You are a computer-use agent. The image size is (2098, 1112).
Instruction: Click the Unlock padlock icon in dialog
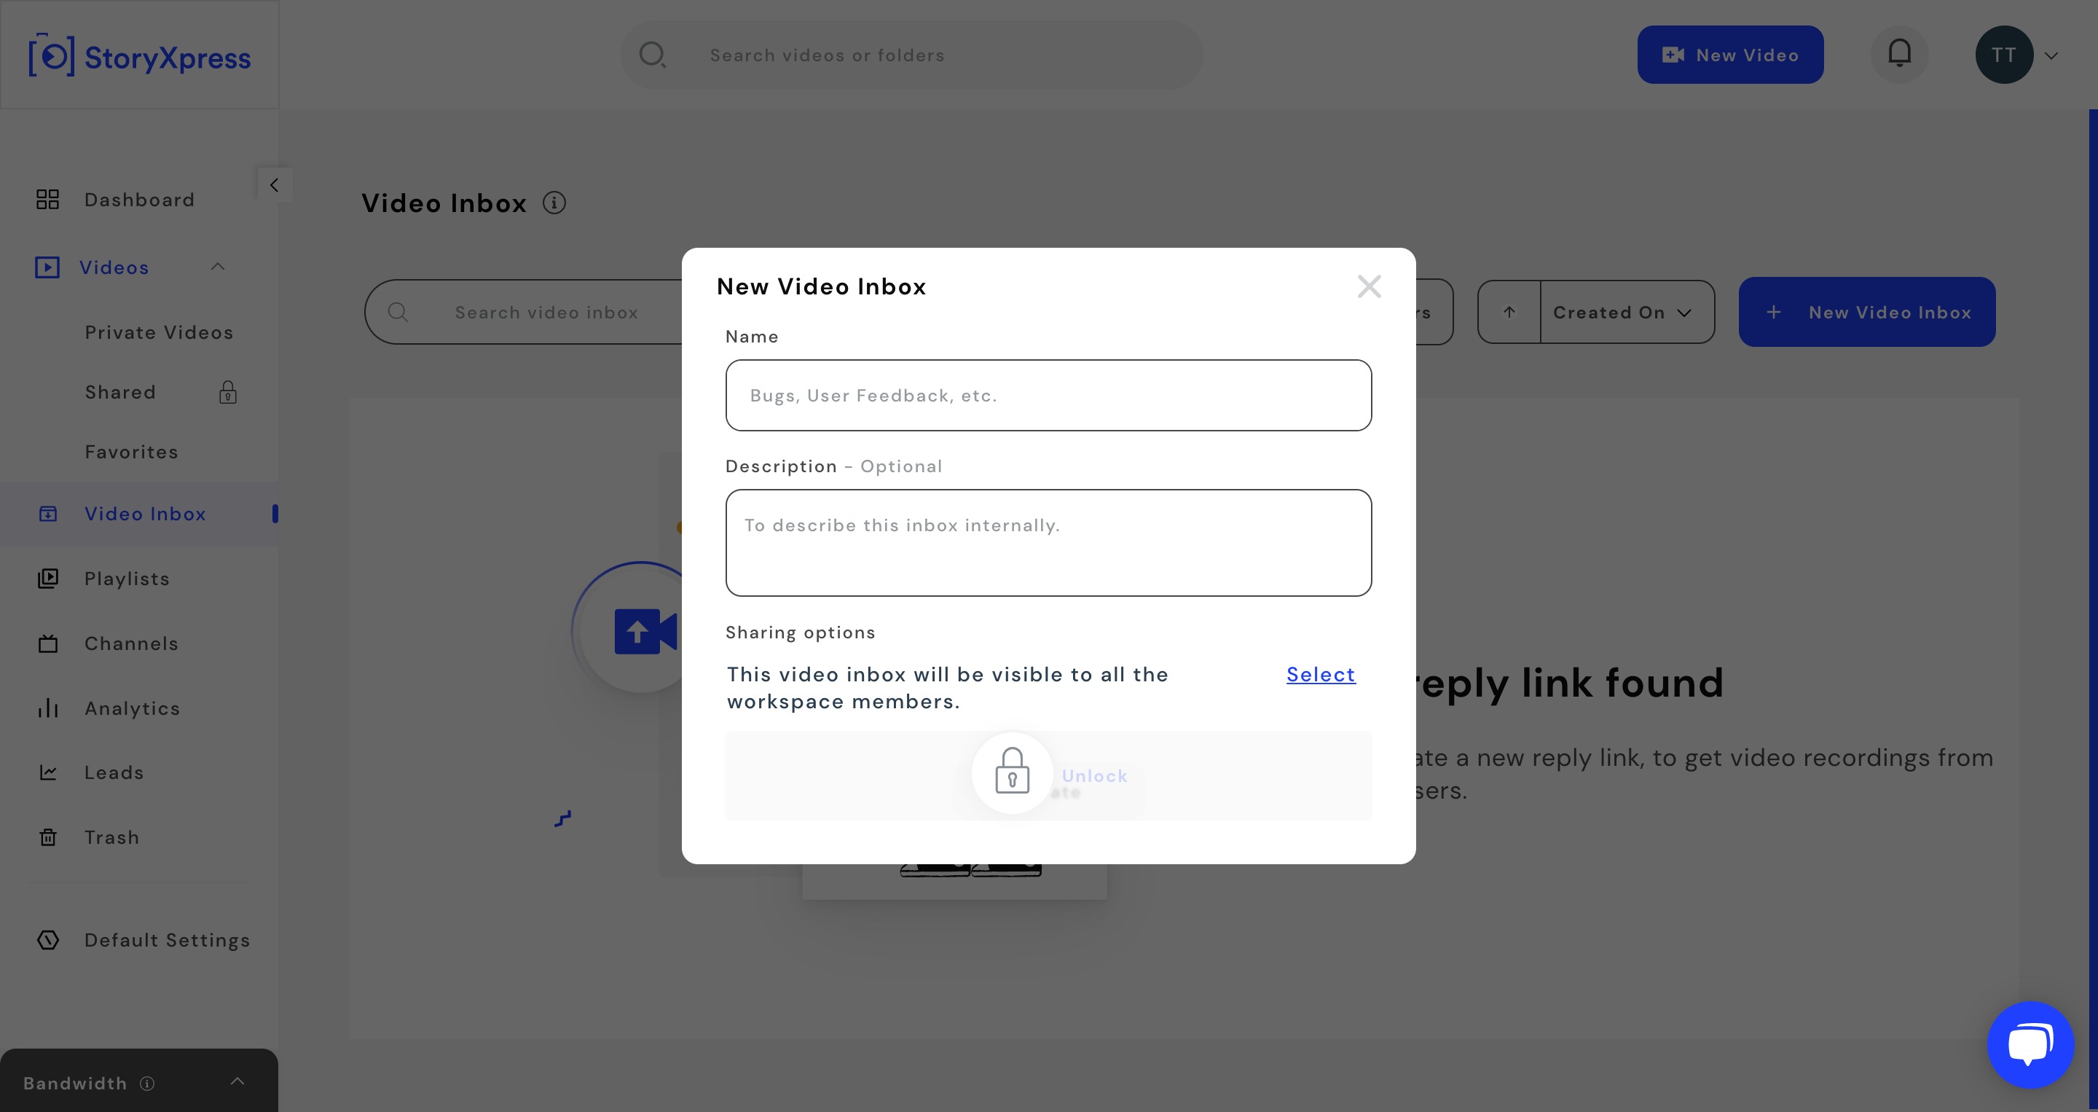pyautogui.click(x=1013, y=772)
